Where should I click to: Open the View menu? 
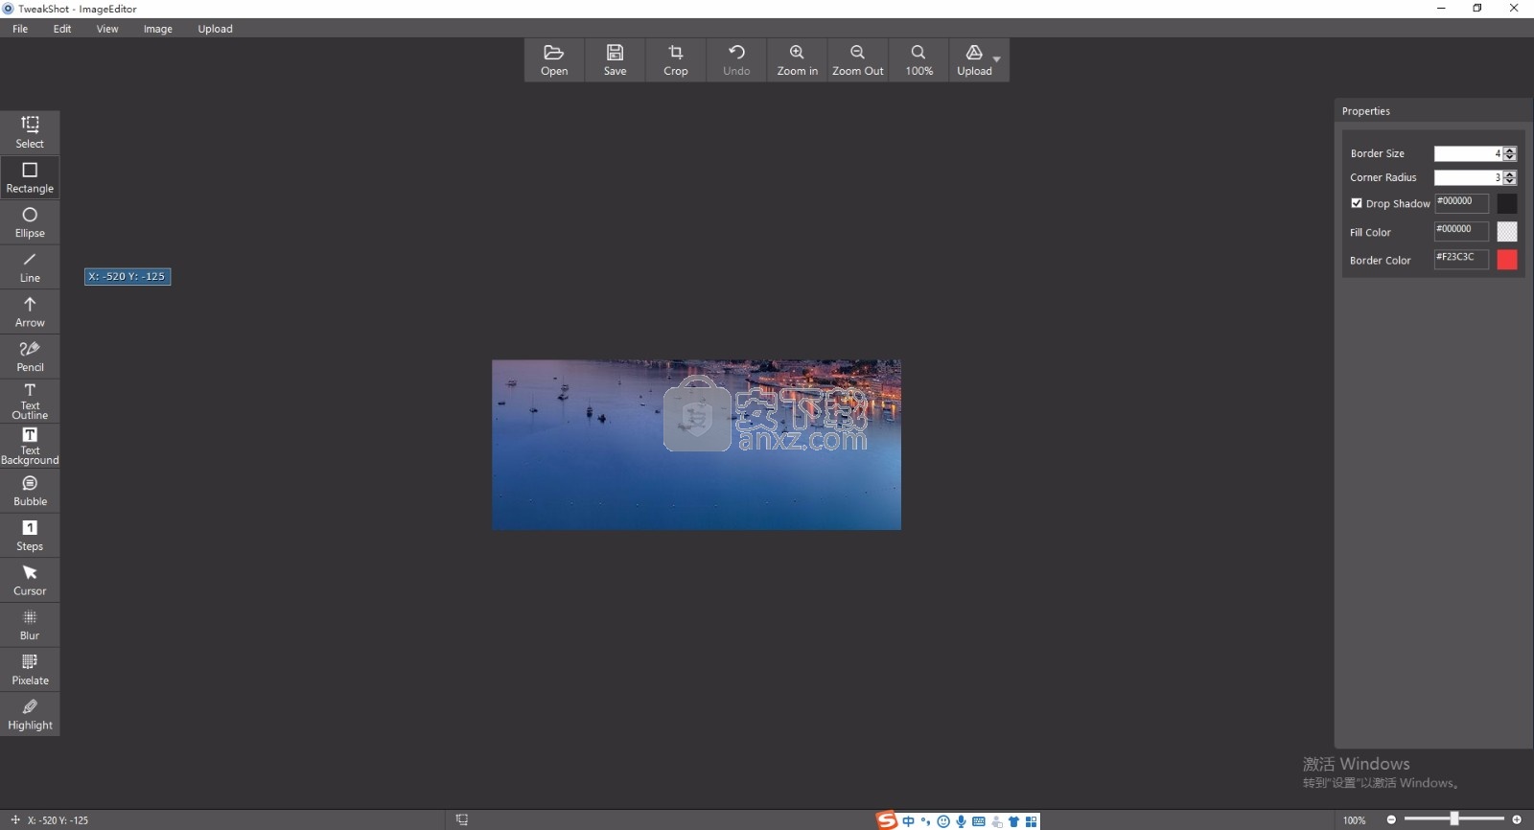coord(107,29)
